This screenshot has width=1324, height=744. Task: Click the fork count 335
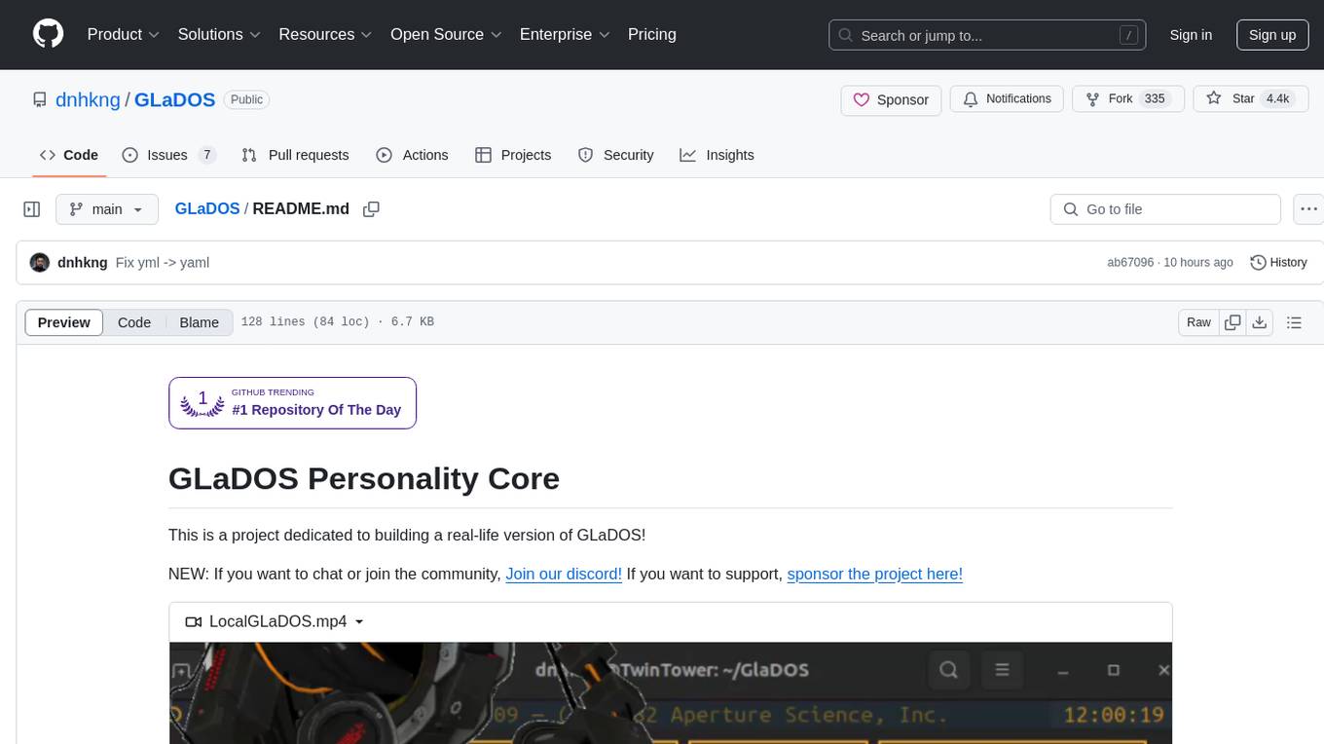1155,99
